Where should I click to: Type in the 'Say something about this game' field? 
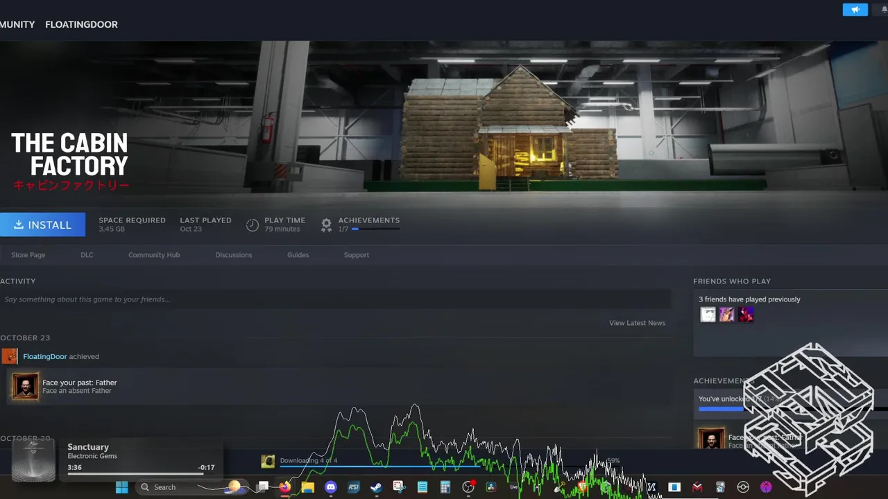click(336, 299)
